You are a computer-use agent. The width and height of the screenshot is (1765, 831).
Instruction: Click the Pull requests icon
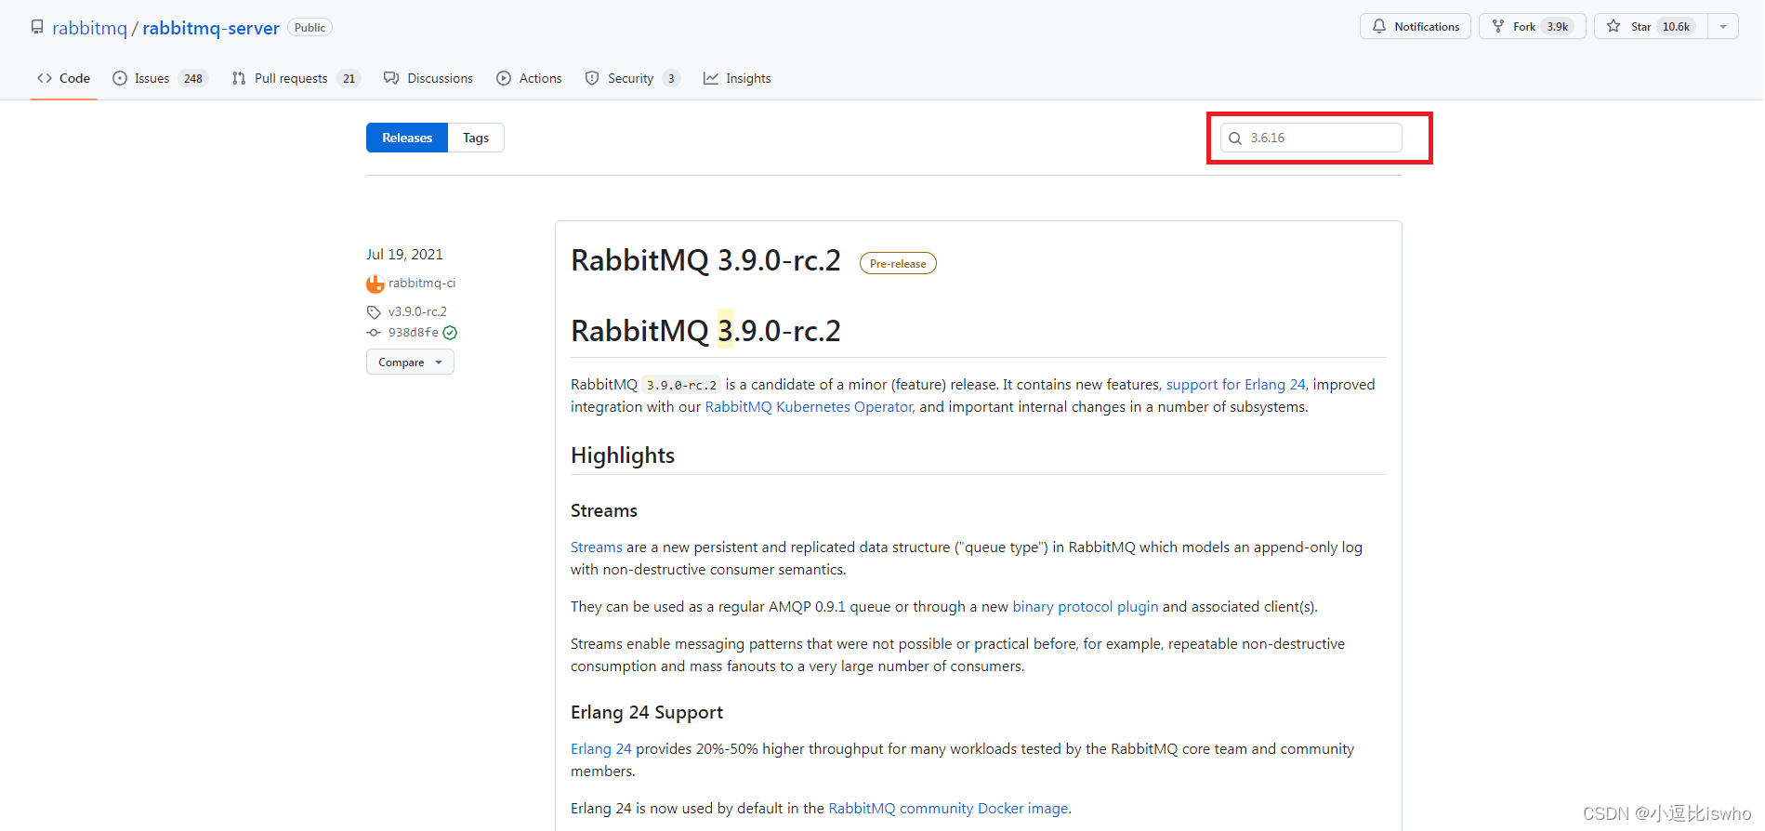pyautogui.click(x=239, y=78)
